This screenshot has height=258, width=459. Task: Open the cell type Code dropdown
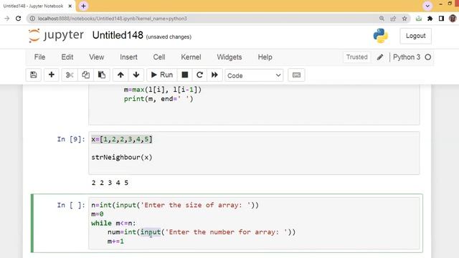click(x=254, y=75)
